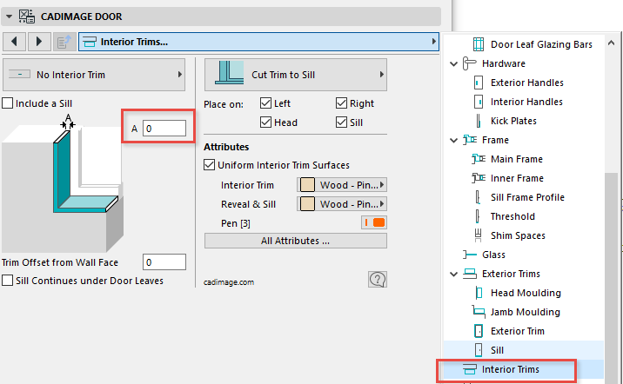Click the next page arrow button
The height and width of the screenshot is (384, 623).
[39, 41]
